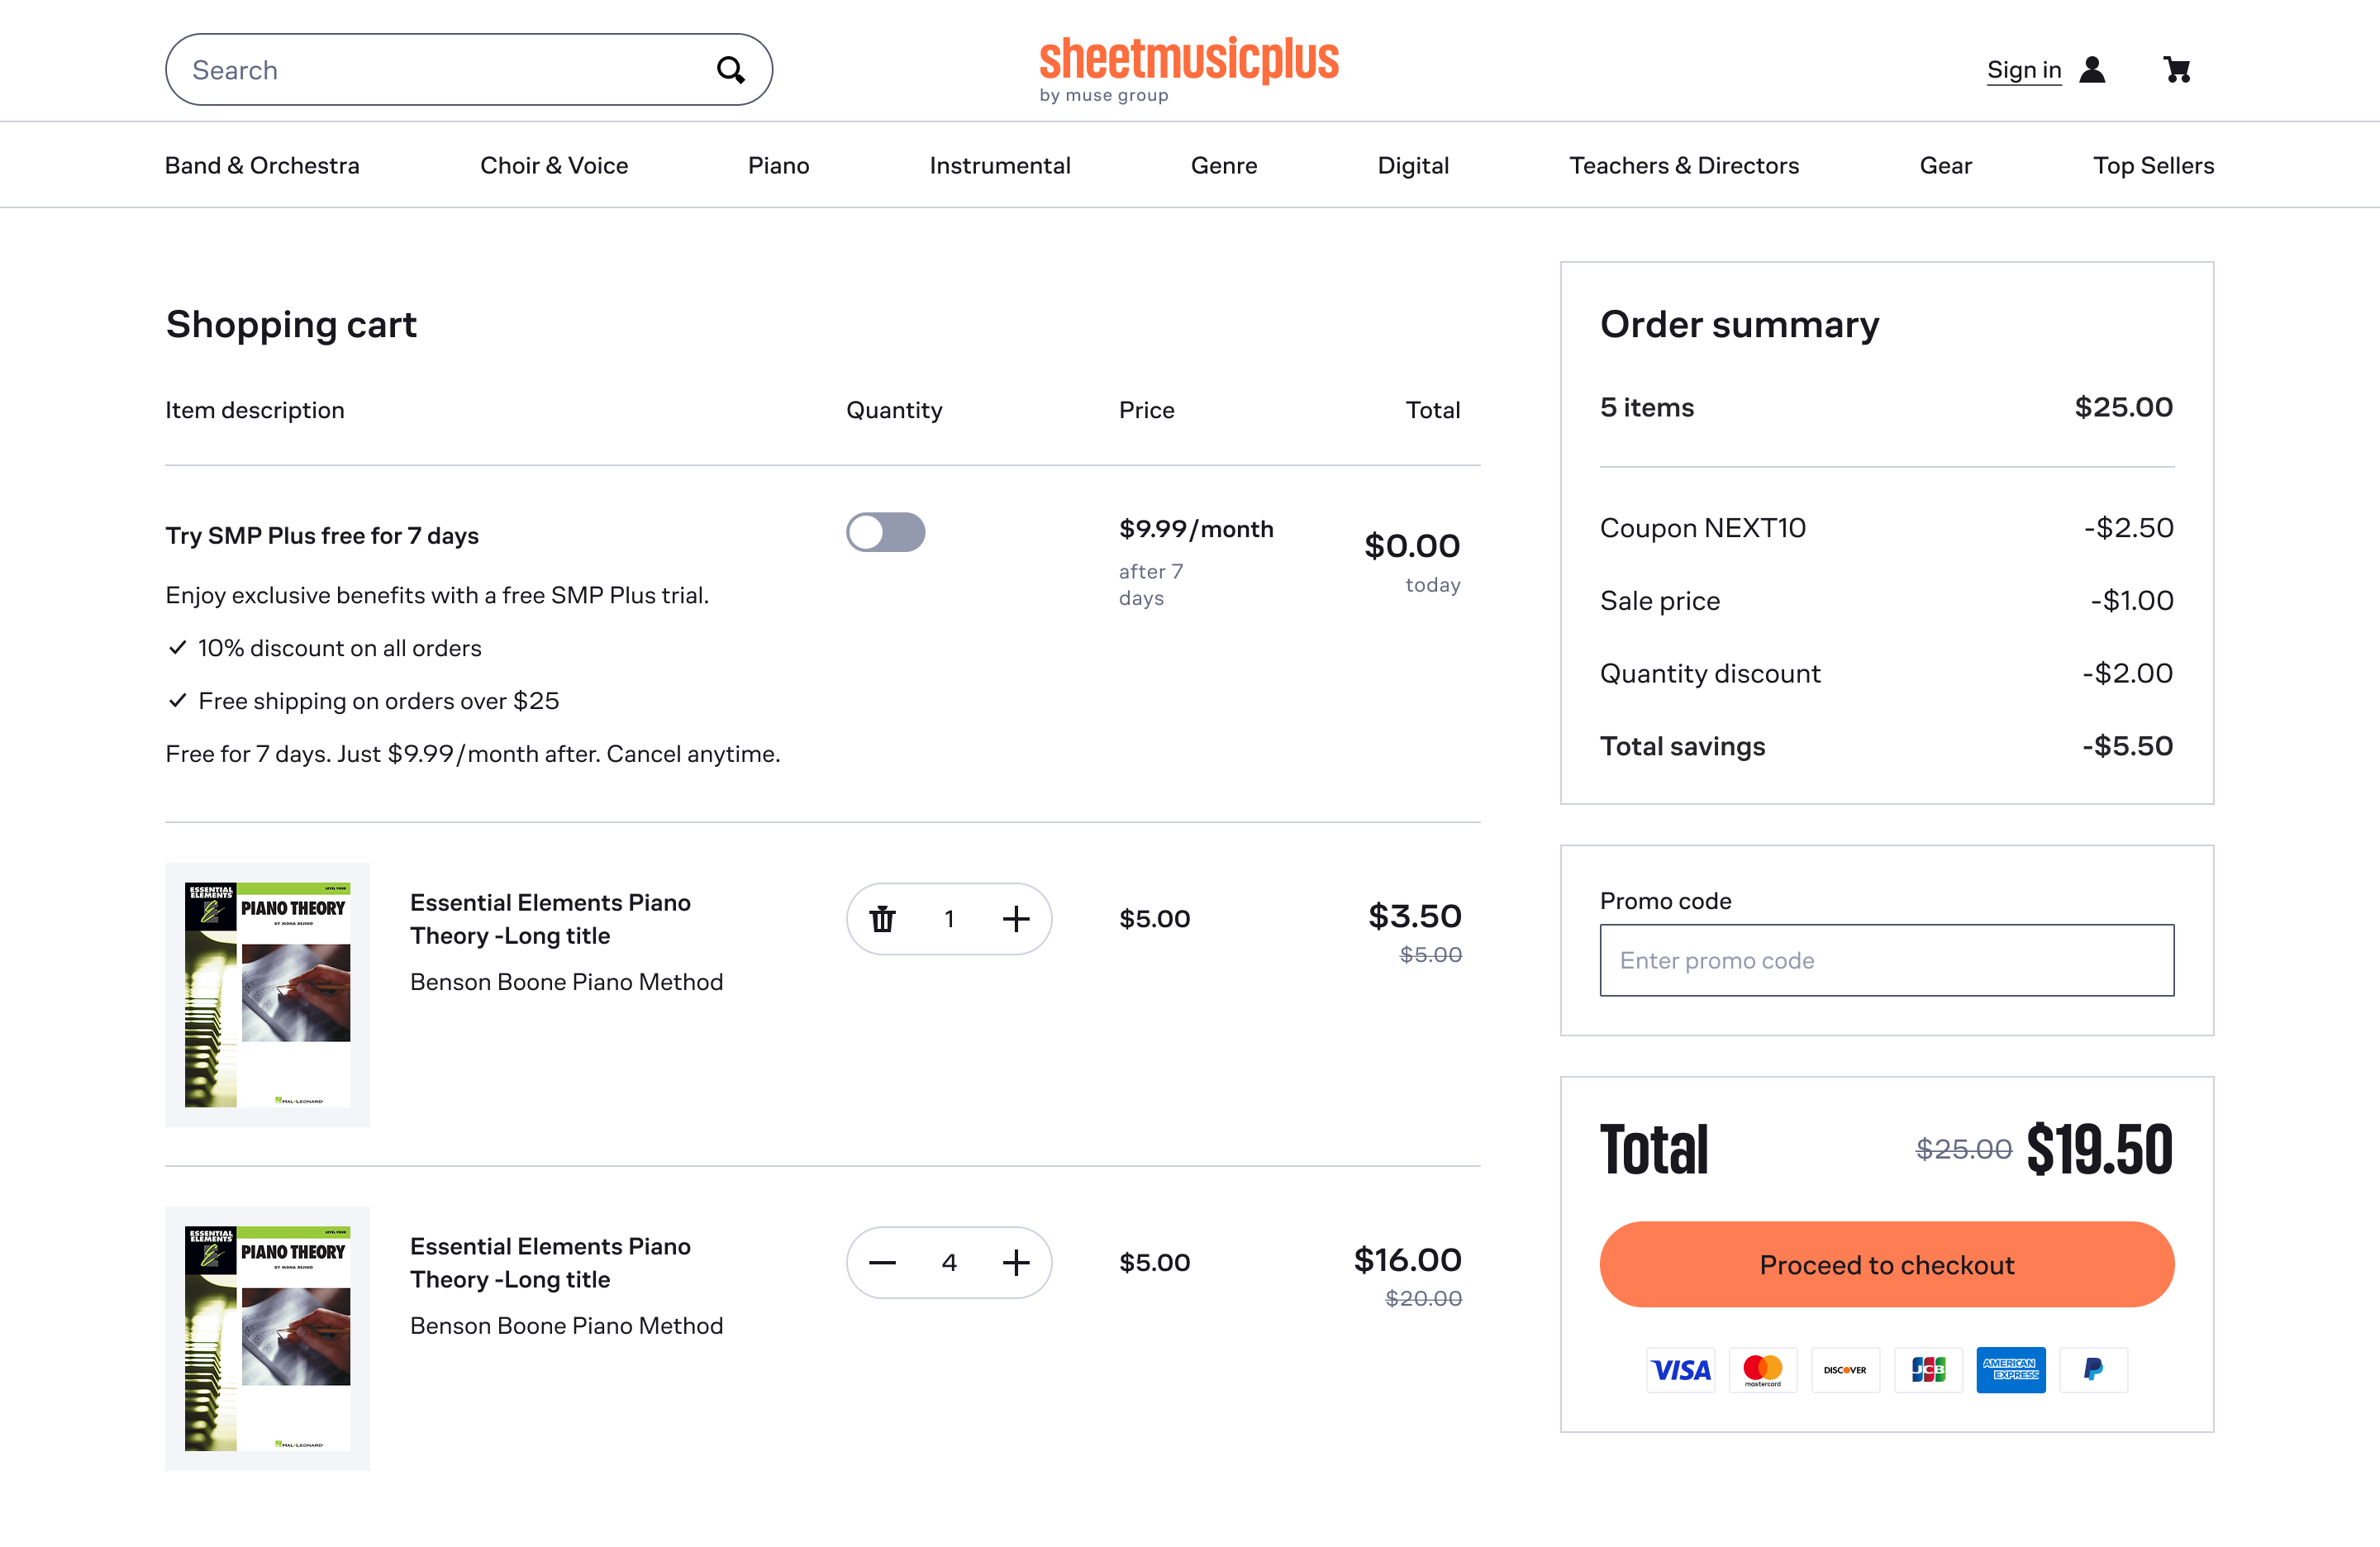Click the 'Quantity discount' label
2380x1547 pixels.
1710,673
